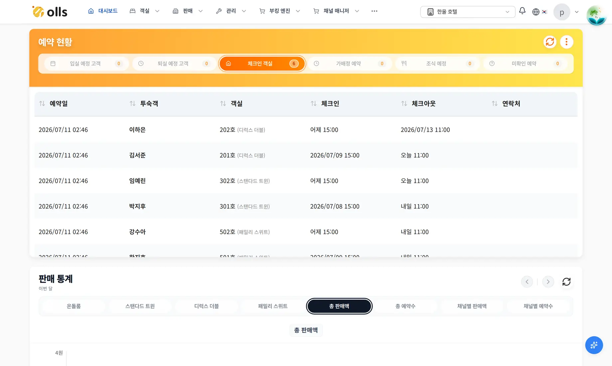Image resolution: width=612 pixels, height=366 pixels.
Task: Open the 부킹 엔진 menu
Action: pyautogui.click(x=279, y=11)
